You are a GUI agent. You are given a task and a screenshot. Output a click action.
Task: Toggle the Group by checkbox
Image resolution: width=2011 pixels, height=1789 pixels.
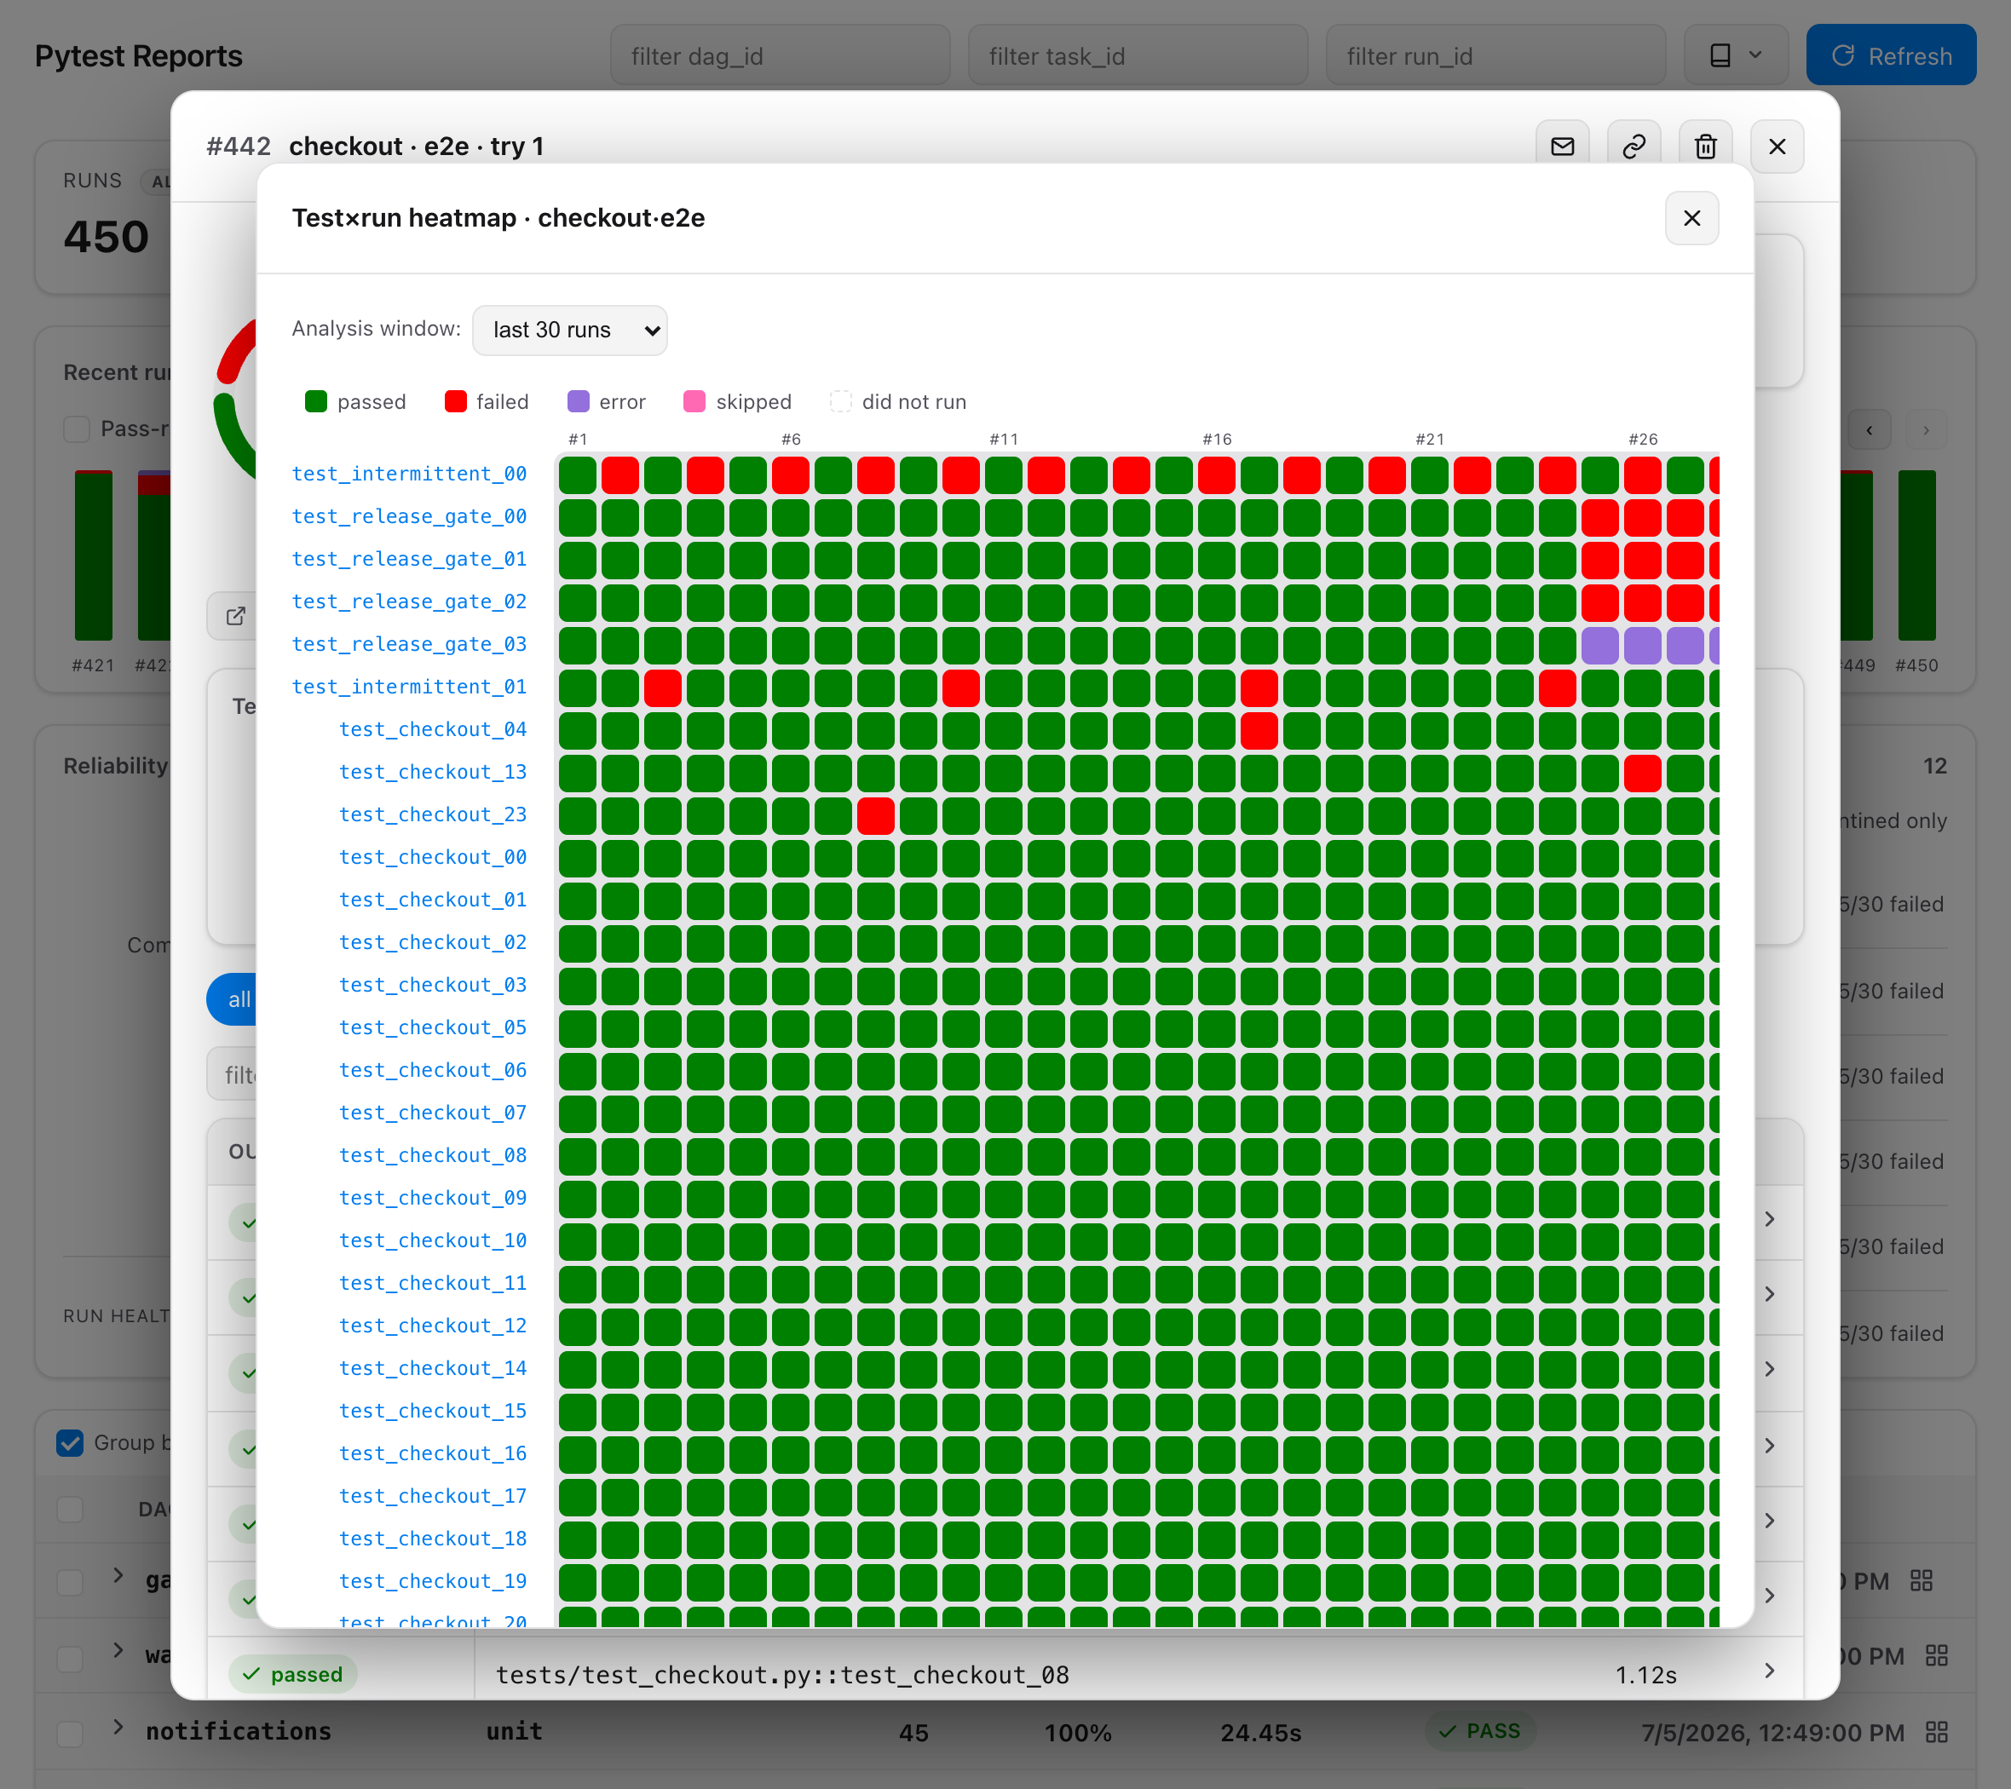click(x=70, y=1443)
